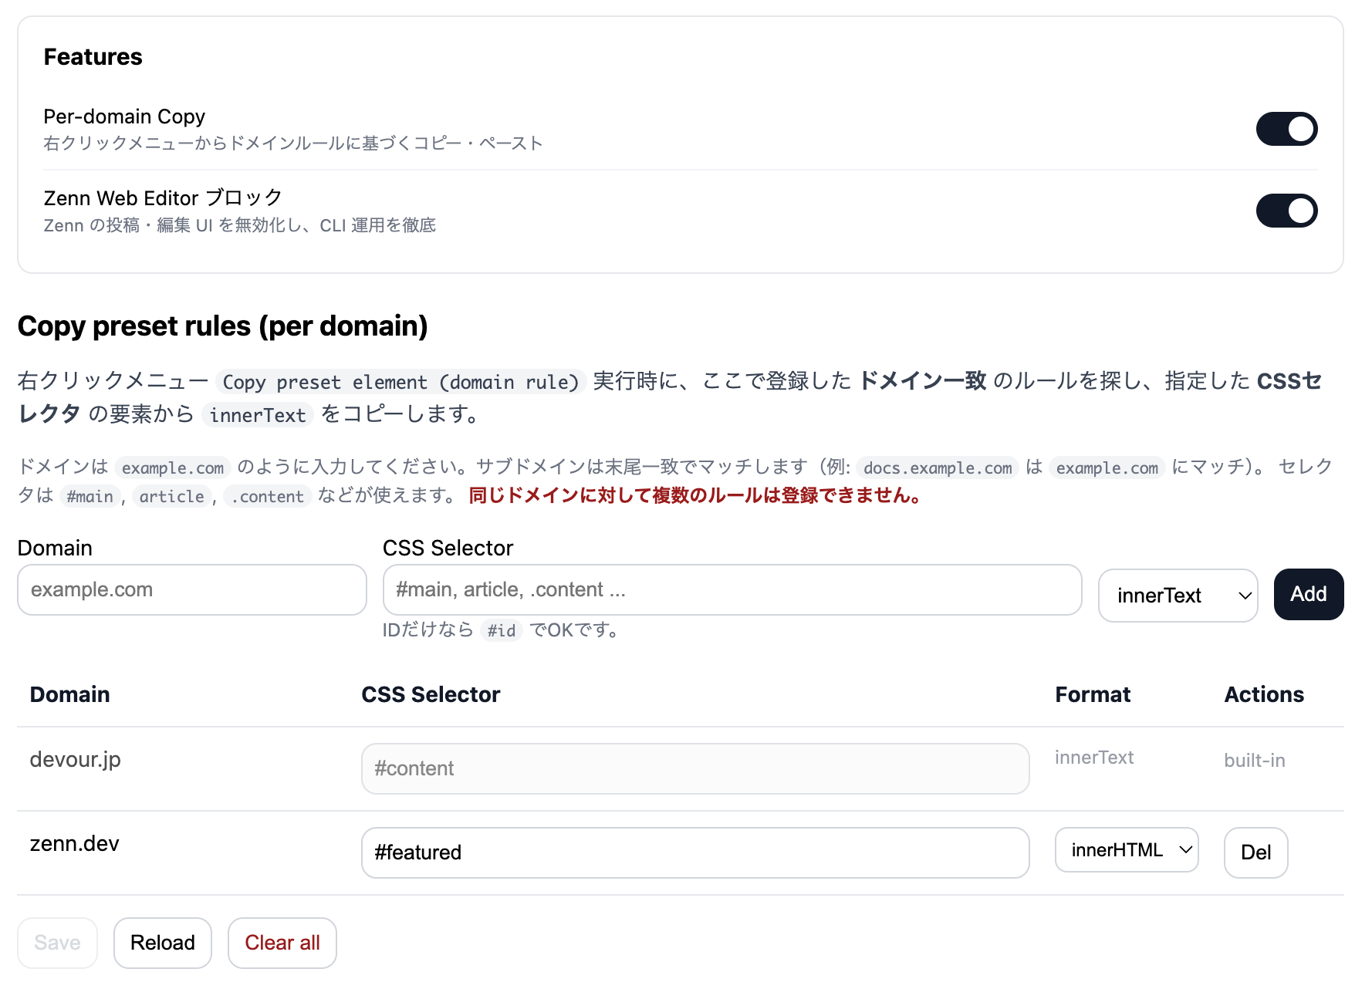This screenshot has height=989, width=1372.
Task: Click the built-in label in the devour.jp row
Action: click(x=1254, y=761)
